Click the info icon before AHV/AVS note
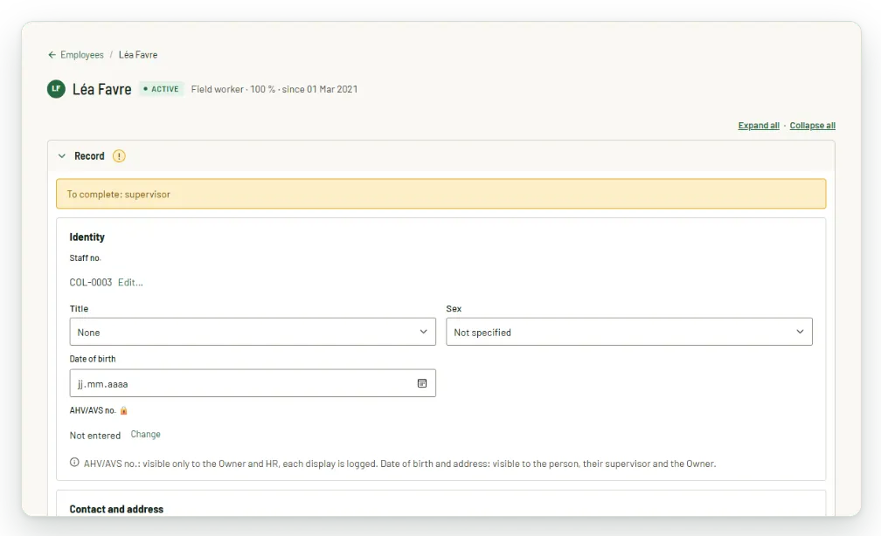The image size is (881, 536). point(74,463)
